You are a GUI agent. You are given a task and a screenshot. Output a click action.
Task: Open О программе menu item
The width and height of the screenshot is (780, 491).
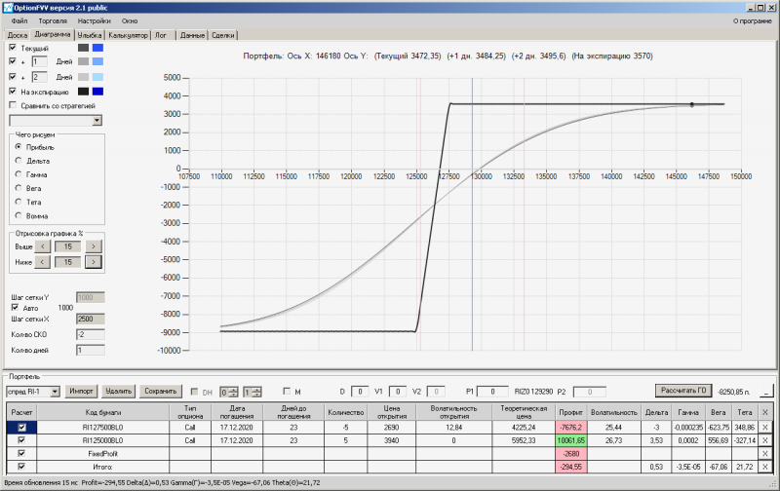point(753,20)
